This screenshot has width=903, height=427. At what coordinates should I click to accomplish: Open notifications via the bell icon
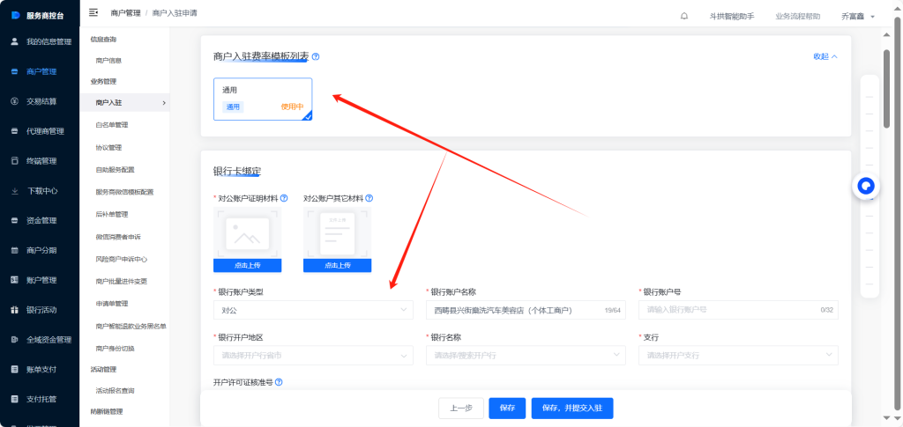pos(684,16)
